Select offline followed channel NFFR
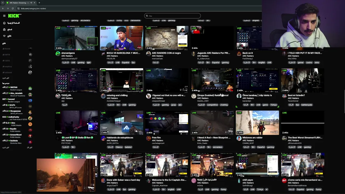The image size is (345, 194). [17, 55]
